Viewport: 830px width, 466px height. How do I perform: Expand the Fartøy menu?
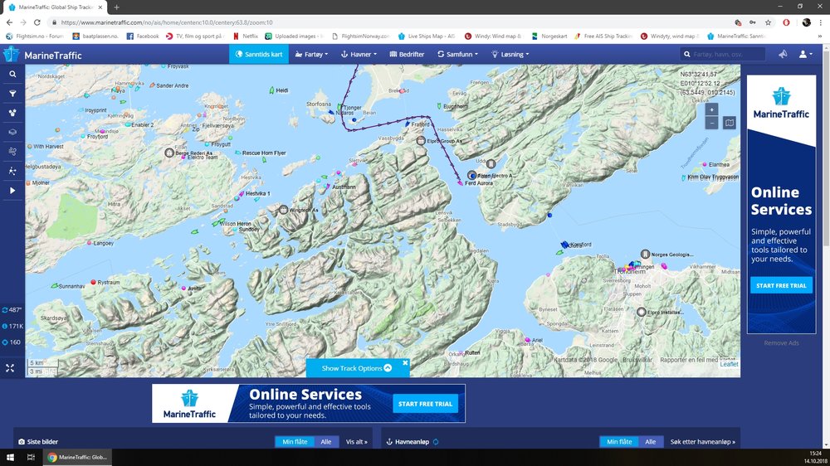[311, 54]
